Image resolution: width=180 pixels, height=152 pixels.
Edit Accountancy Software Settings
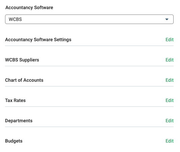click(170, 40)
